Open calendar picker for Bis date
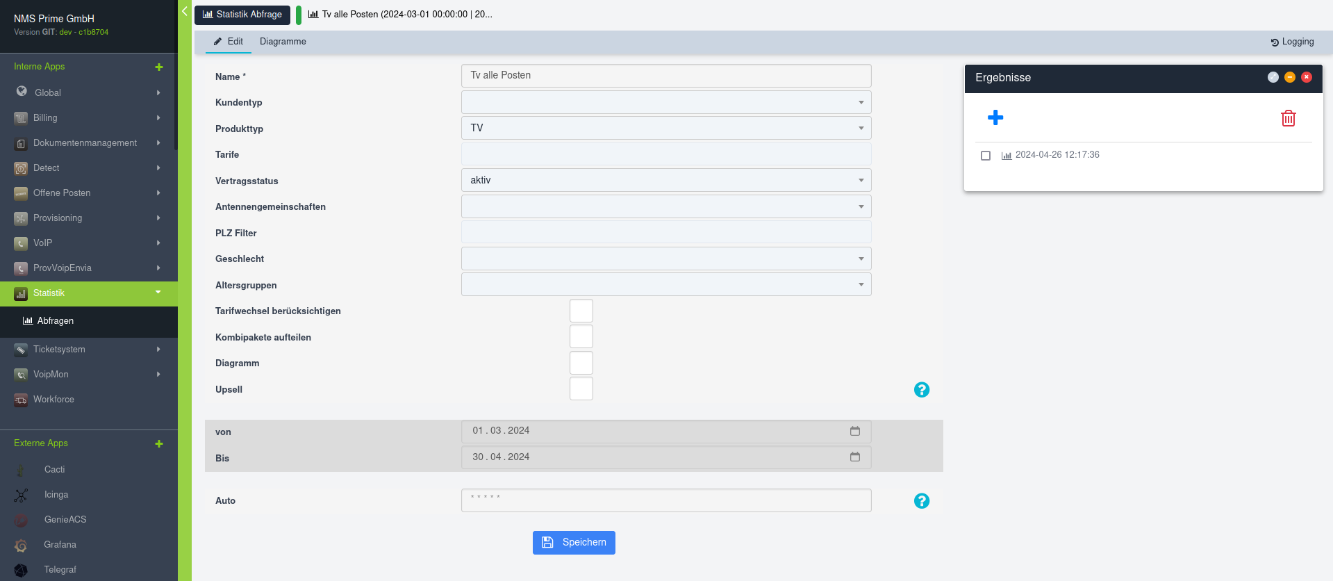 (x=855, y=457)
